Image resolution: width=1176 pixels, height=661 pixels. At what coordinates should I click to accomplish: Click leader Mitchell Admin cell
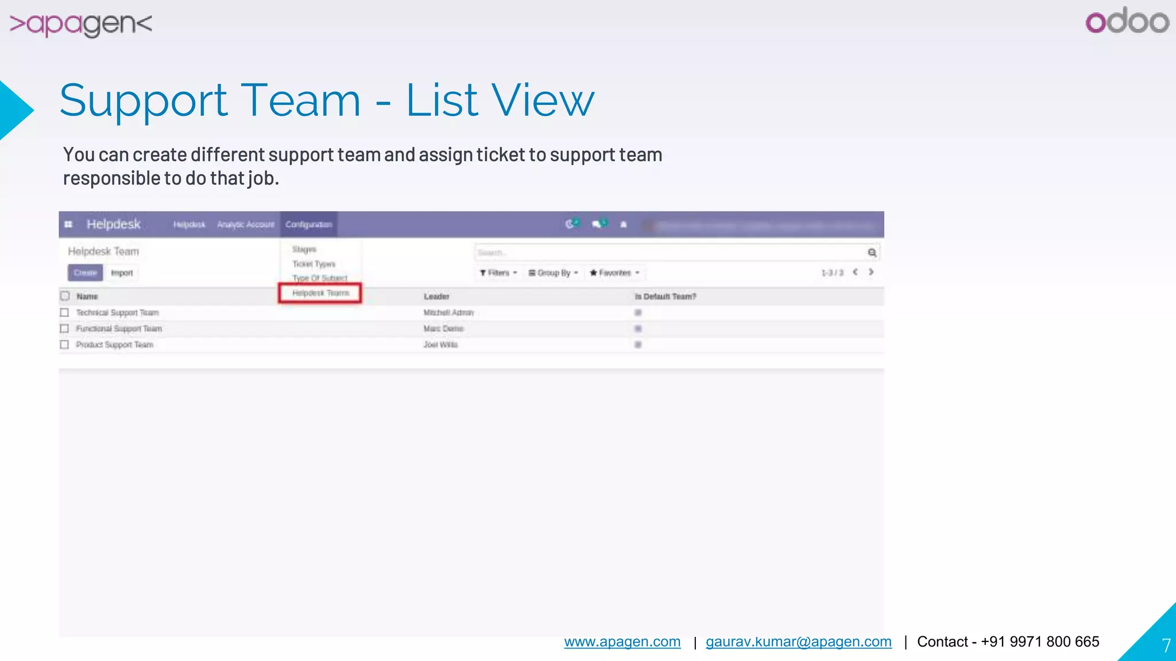448,313
